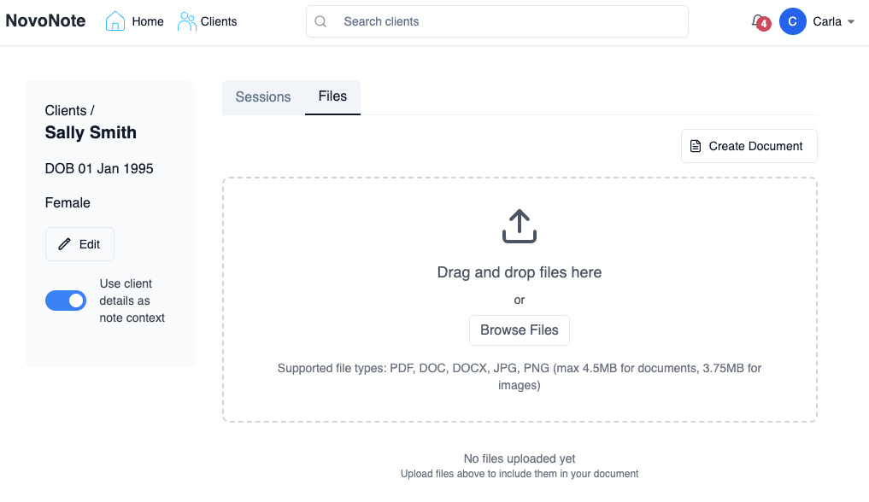Open the Home navigation link
Image resolution: width=869 pixels, height=502 pixels.
pos(147,21)
